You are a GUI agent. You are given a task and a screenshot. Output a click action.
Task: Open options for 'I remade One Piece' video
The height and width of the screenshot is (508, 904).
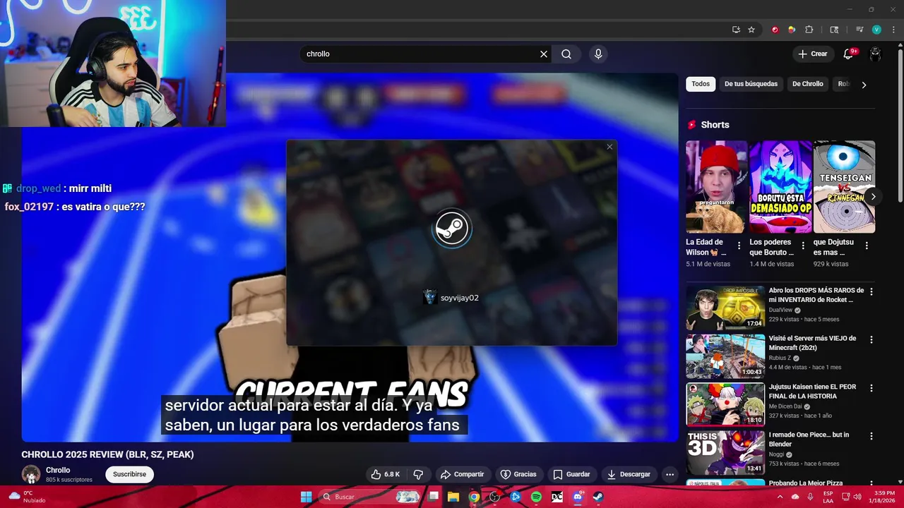(872, 436)
